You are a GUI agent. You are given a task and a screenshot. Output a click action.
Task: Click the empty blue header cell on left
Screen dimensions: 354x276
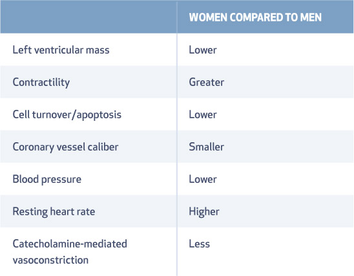(x=88, y=17)
